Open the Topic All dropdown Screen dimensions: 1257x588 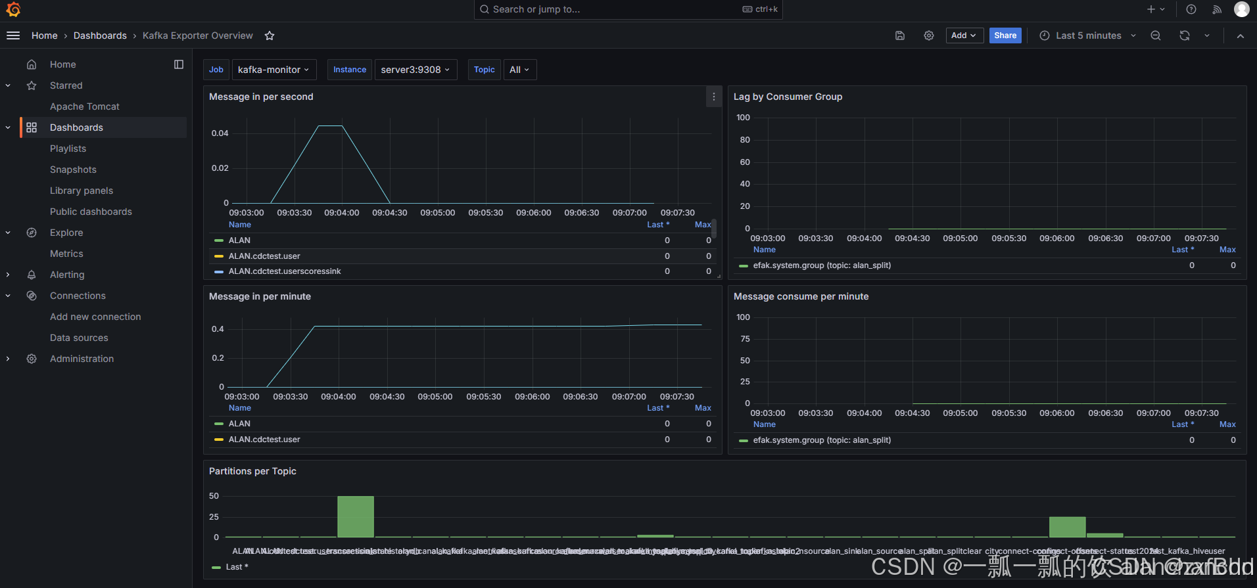click(519, 70)
